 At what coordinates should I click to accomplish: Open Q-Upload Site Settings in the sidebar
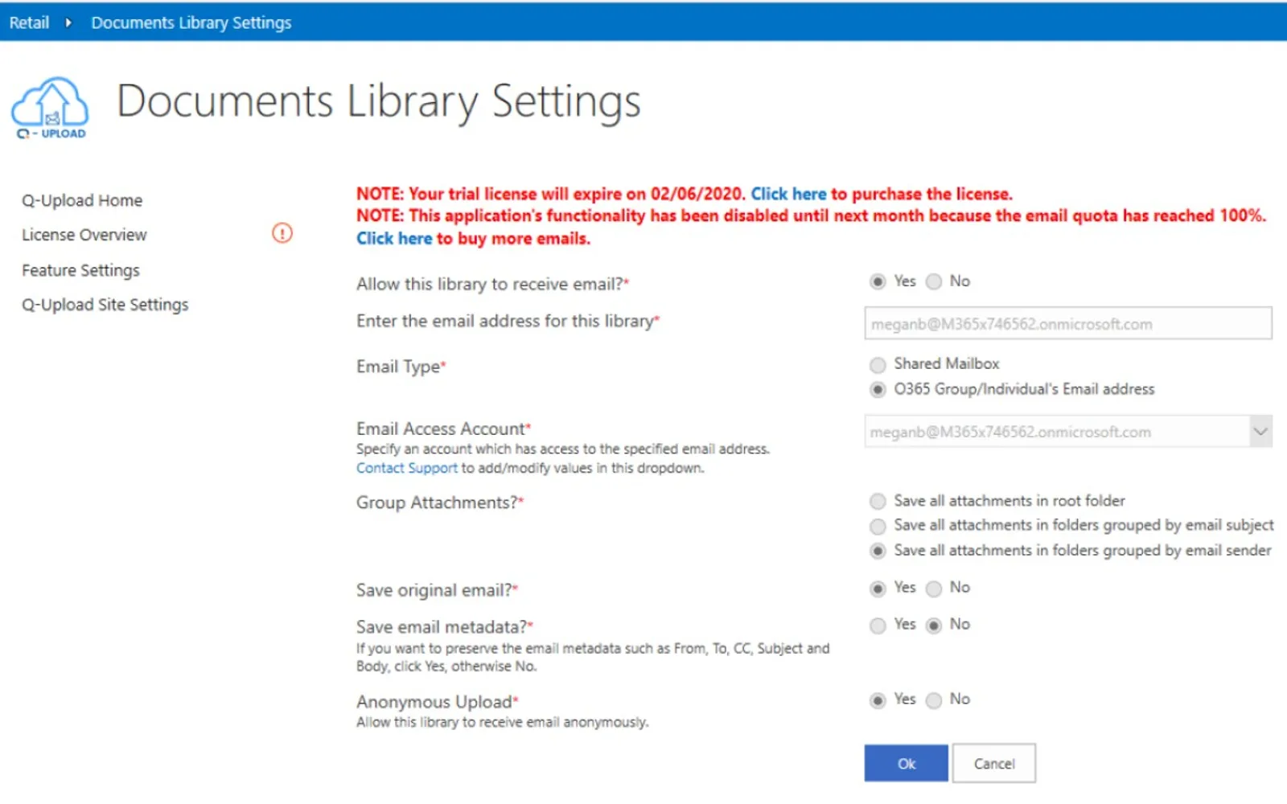click(105, 305)
